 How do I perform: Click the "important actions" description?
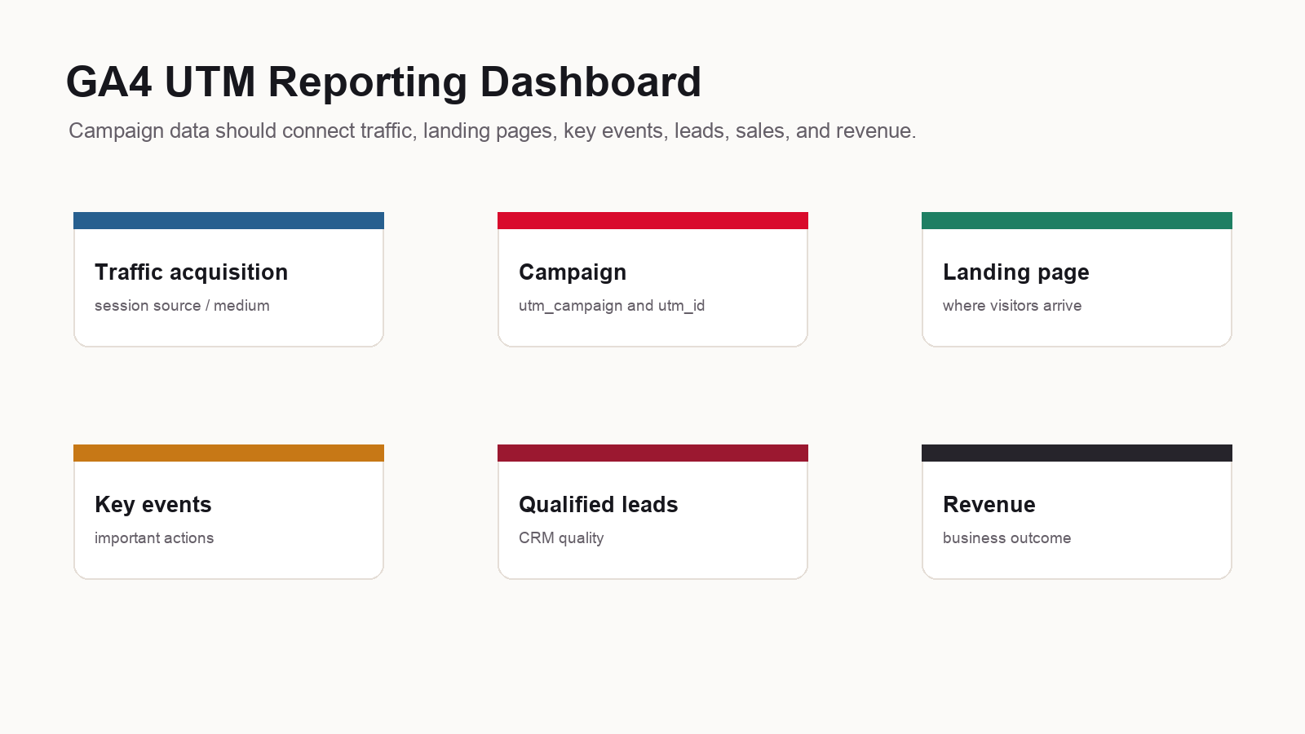(x=154, y=538)
